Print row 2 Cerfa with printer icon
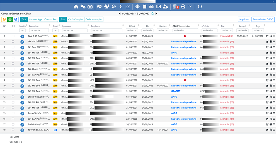The width and height of the screenshot is (276, 145). click(271, 42)
